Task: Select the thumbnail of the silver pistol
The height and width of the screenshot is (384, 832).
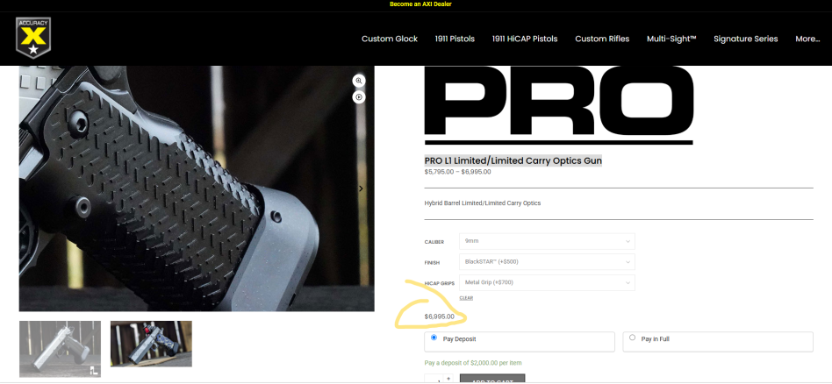Action: coord(60,348)
